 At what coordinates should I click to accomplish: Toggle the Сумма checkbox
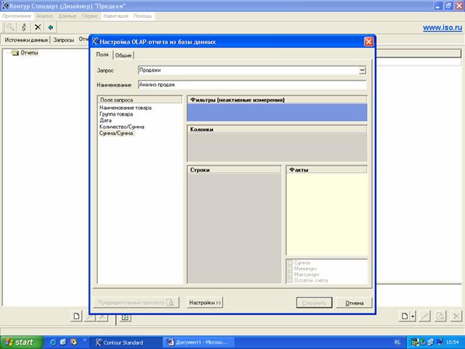[x=290, y=263]
